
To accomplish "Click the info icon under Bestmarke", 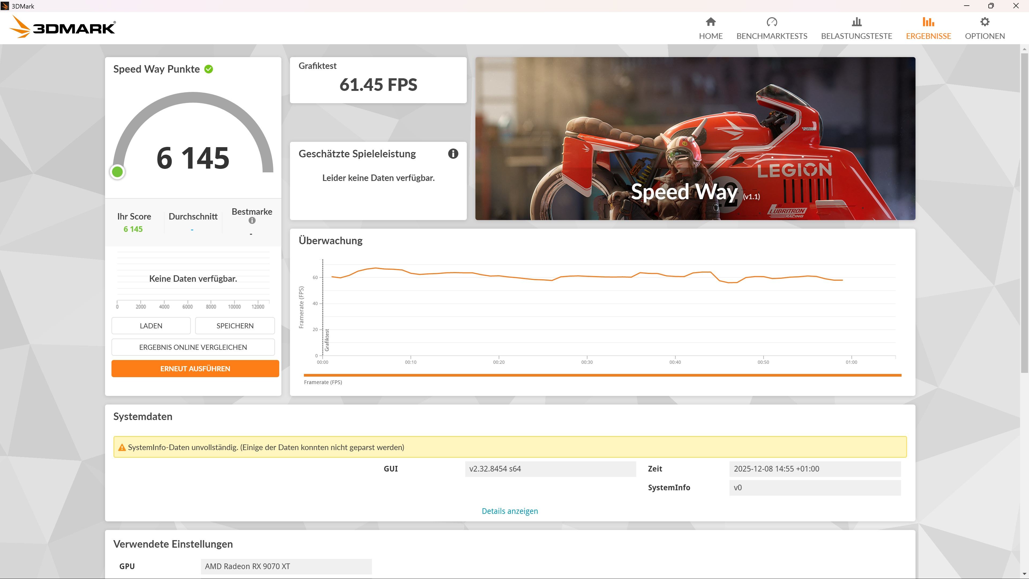I will (252, 221).
